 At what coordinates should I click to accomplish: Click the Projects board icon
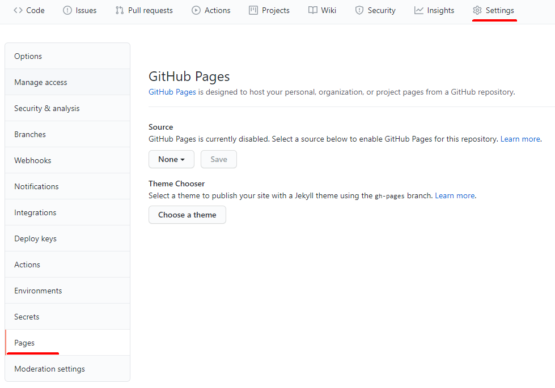(x=253, y=10)
